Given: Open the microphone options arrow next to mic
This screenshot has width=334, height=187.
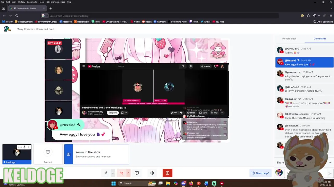Looking at the screenshot, I should click(x=113, y=173).
